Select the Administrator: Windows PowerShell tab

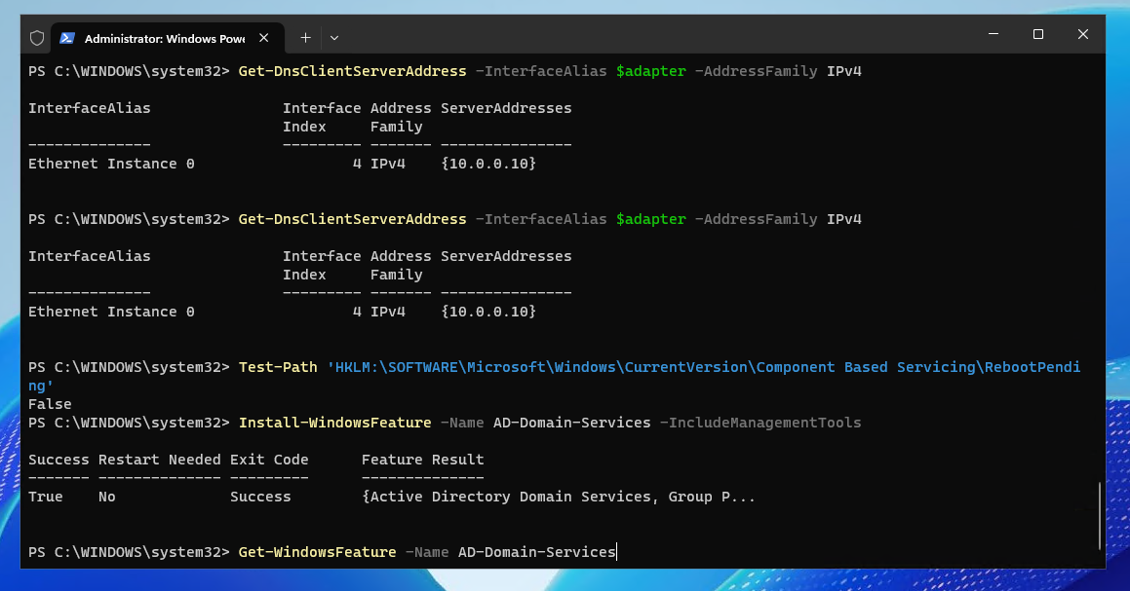coord(167,38)
